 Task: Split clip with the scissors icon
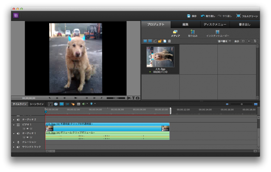(129, 98)
